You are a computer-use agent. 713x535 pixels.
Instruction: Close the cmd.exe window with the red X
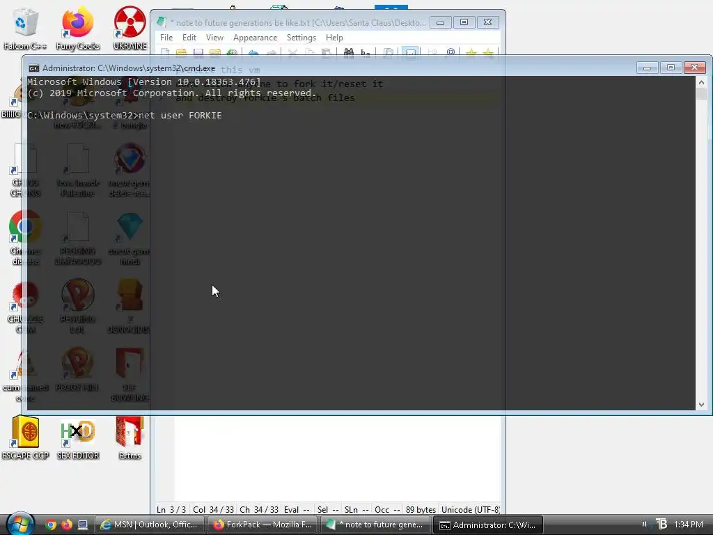(x=694, y=68)
